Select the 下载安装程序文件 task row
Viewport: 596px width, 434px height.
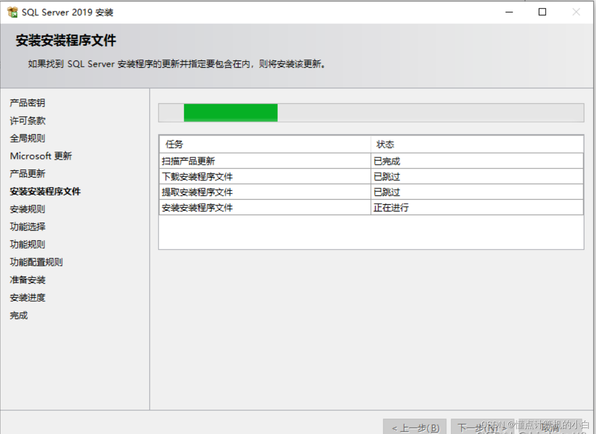(371, 177)
